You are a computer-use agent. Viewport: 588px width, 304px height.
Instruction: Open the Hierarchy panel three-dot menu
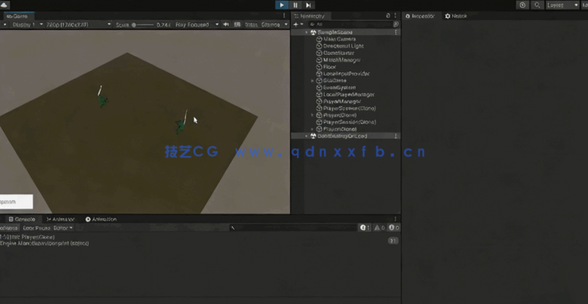395,16
